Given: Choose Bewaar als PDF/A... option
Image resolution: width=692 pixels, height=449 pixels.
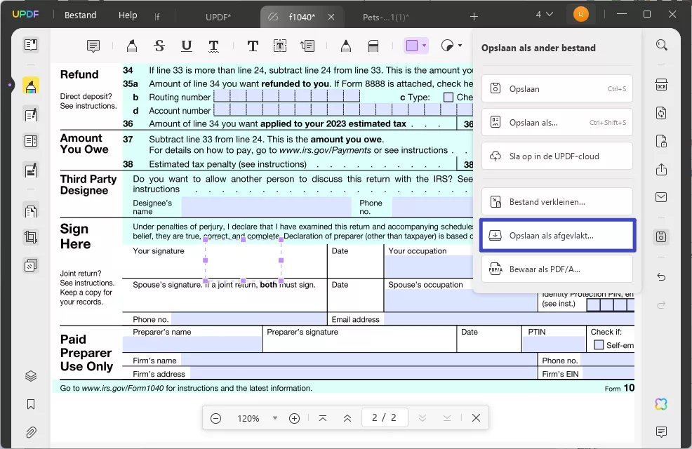Looking at the screenshot, I should pyautogui.click(x=557, y=269).
